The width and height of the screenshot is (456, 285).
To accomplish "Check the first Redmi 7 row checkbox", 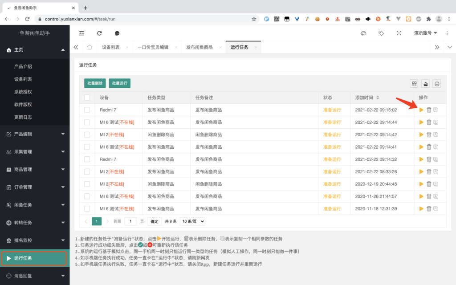I will (x=87, y=110).
